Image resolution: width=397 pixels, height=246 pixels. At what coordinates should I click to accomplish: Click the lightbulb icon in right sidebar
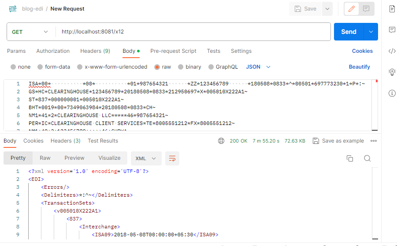(392, 72)
